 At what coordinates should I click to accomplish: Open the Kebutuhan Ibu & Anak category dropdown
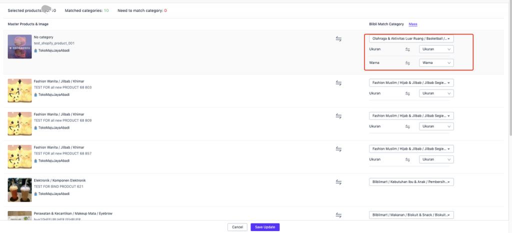pyautogui.click(x=411, y=182)
